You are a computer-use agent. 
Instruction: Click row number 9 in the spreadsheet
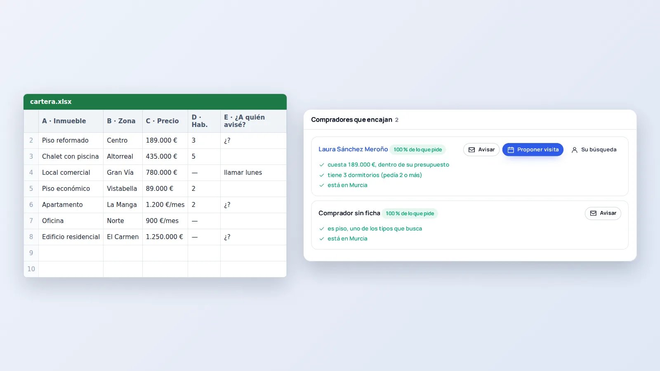(x=31, y=253)
